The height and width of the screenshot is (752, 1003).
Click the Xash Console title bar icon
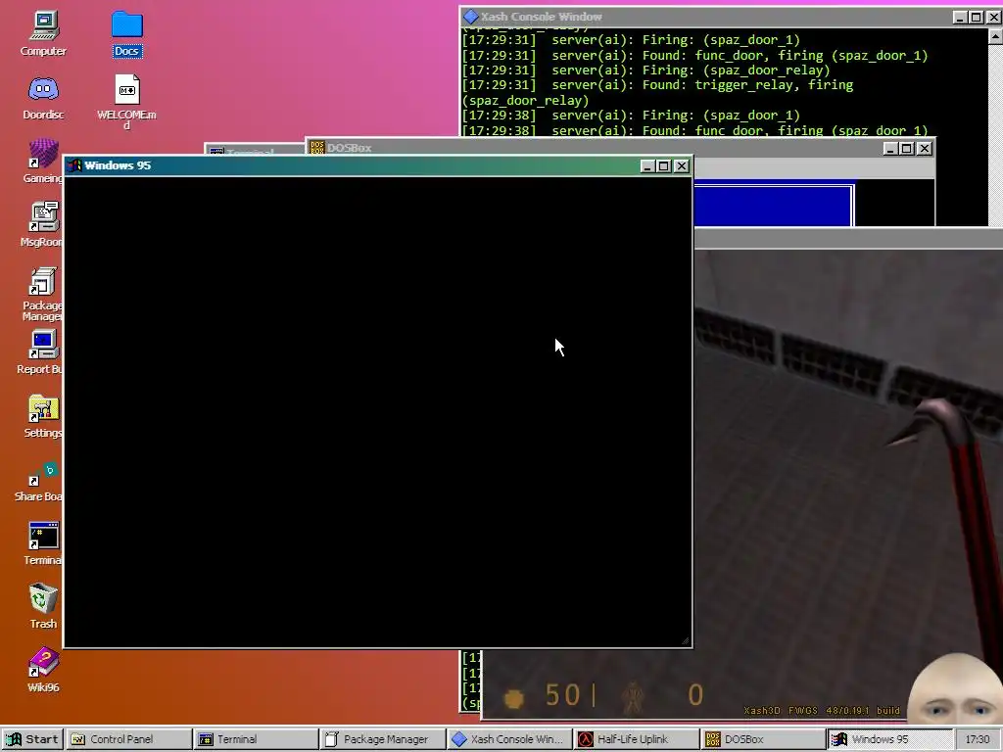pos(471,17)
